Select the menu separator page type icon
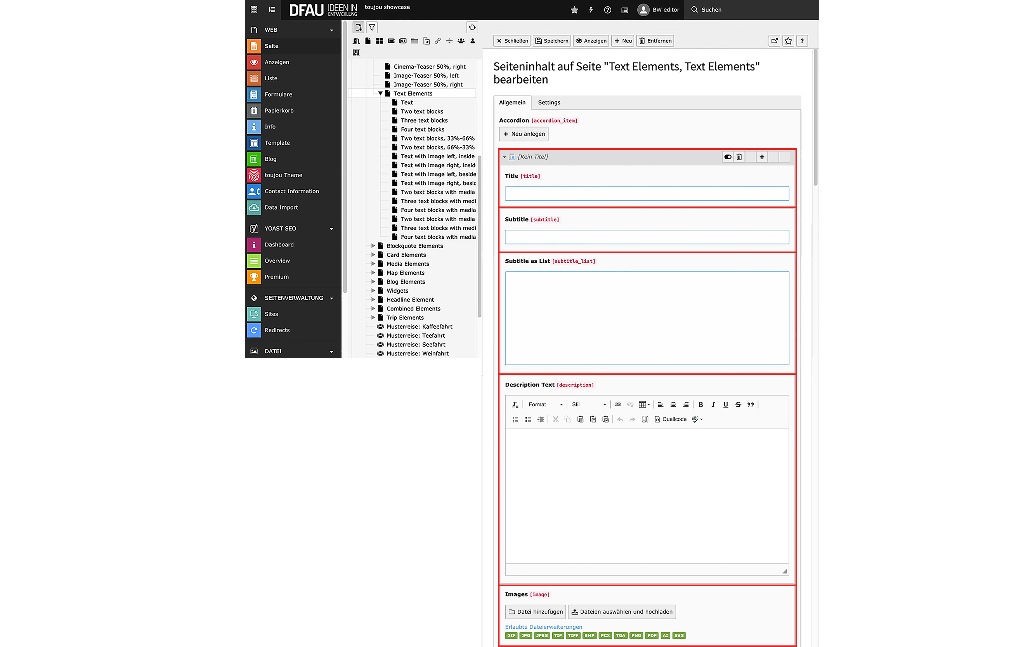 coord(449,41)
